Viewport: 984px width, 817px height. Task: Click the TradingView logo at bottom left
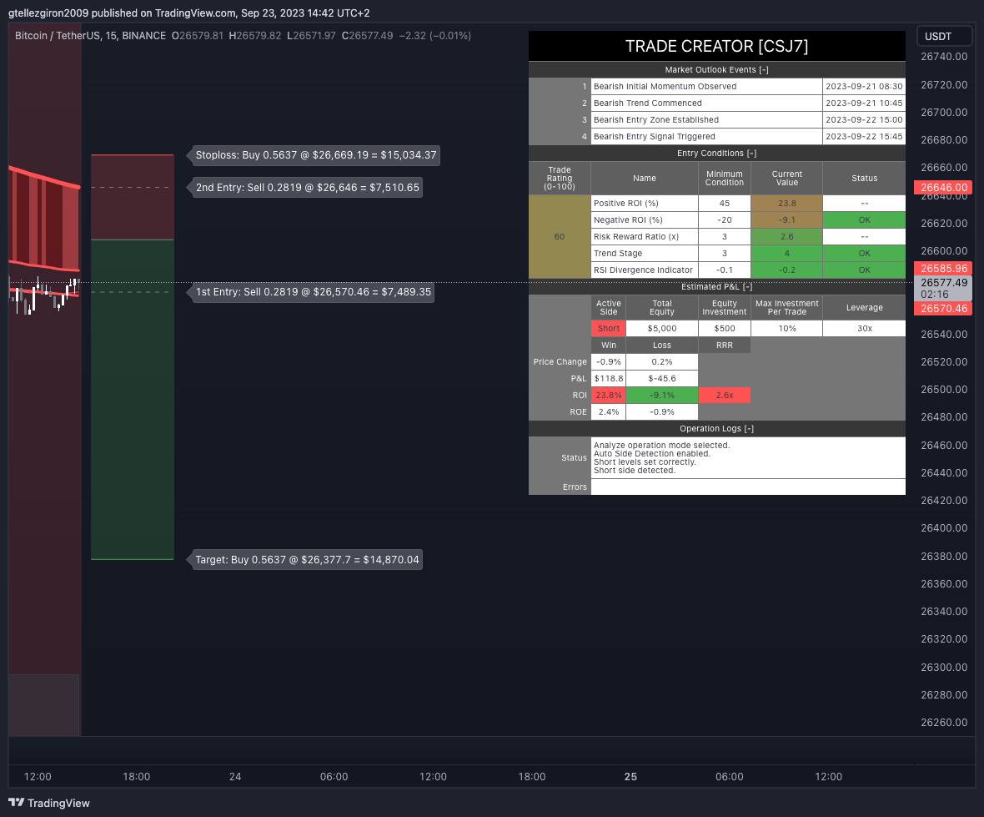(x=49, y=803)
